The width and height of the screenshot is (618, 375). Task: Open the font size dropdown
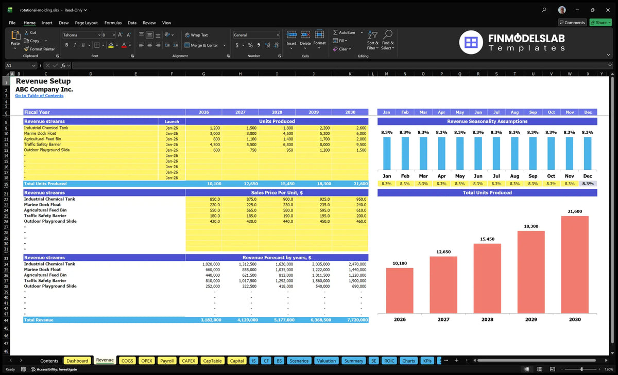point(113,35)
